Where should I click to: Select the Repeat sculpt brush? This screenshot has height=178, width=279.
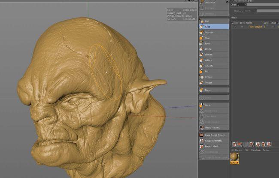(213, 77)
